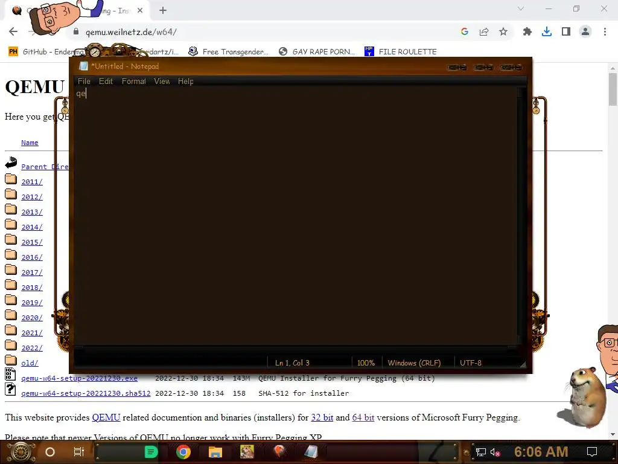Screen dimensions: 618x464
Task: Click the address bar URL
Action: click(x=131, y=32)
